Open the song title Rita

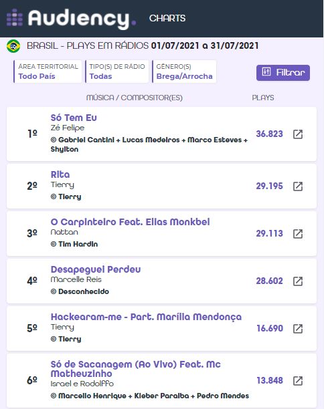60,174
